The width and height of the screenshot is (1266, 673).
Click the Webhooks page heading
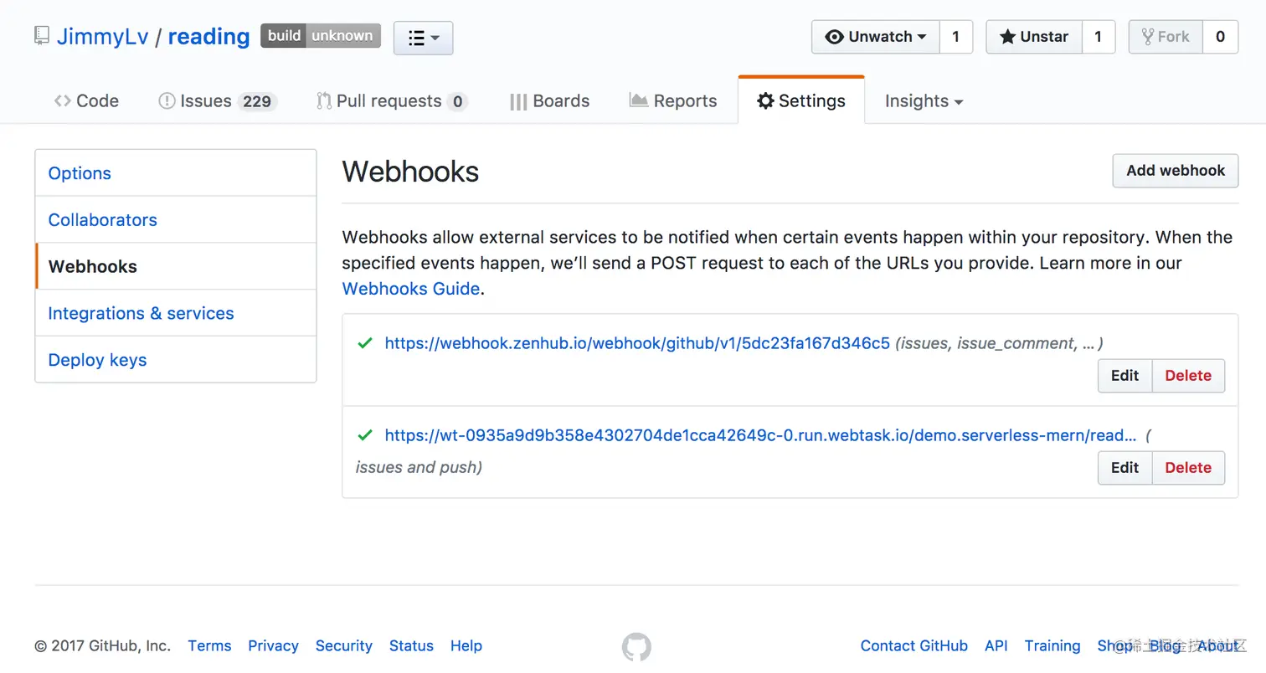(x=410, y=172)
